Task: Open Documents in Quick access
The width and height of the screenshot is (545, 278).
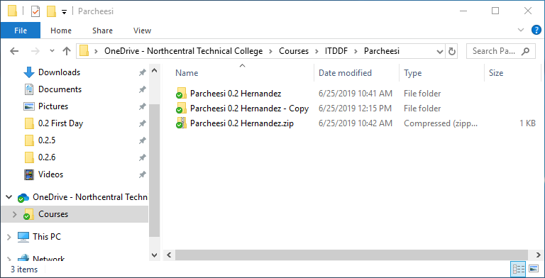Action: point(60,89)
